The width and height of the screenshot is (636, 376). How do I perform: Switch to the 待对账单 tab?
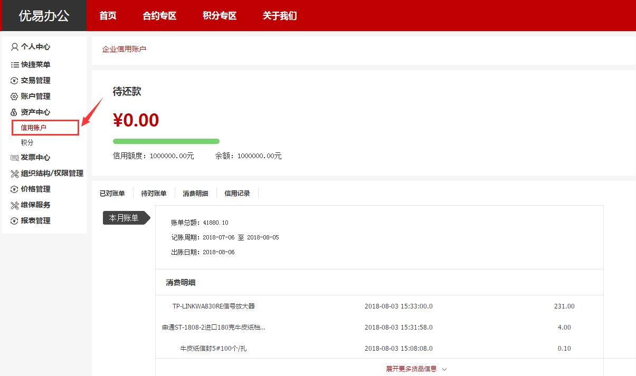click(x=154, y=194)
